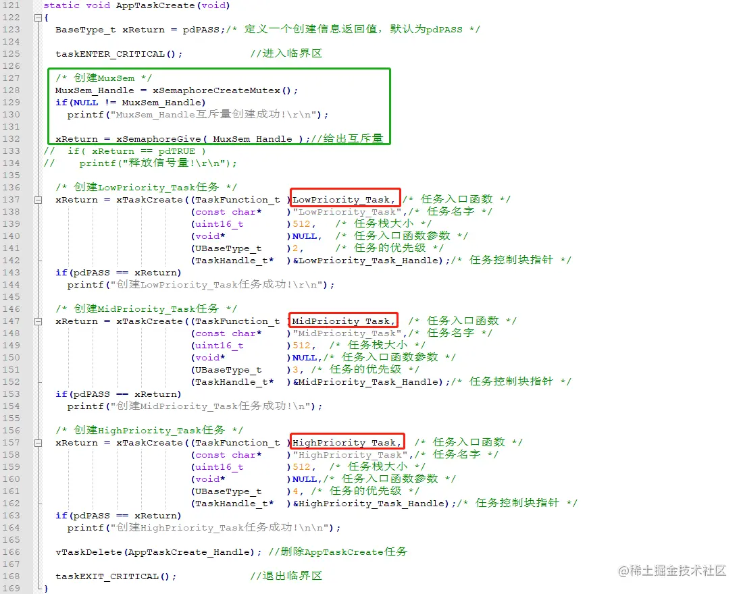The image size is (743, 594).
Task: Click priority value 2 on line 141
Action: [295, 248]
